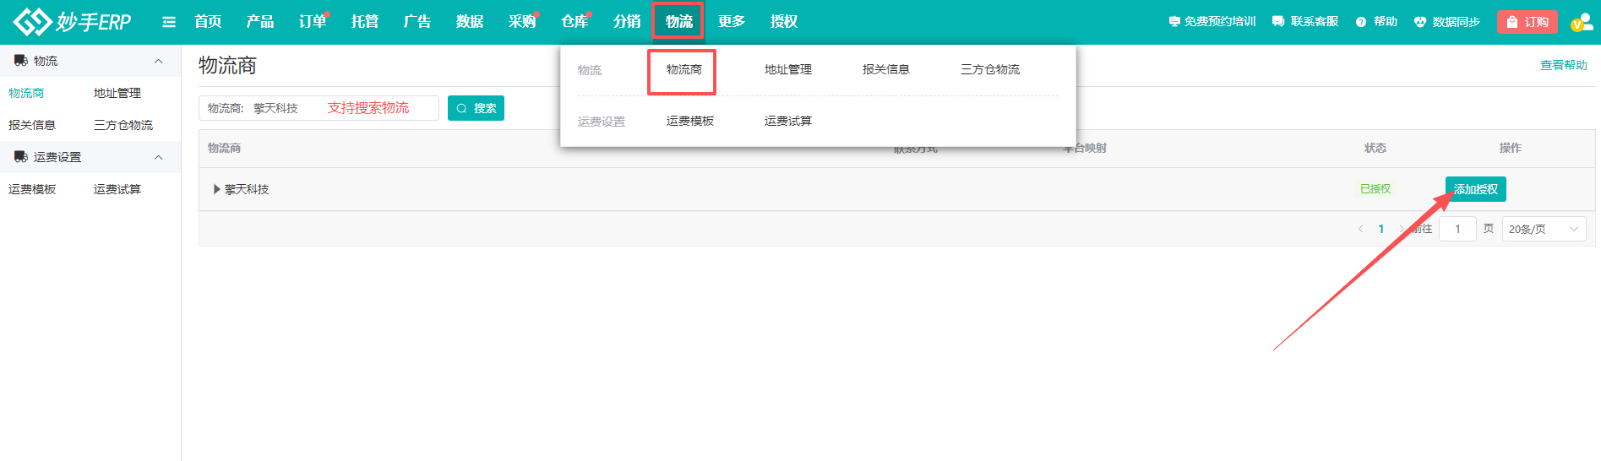Click the 帮助 help icon
The image size is (1601, 461).
(x=1376, y=22)
